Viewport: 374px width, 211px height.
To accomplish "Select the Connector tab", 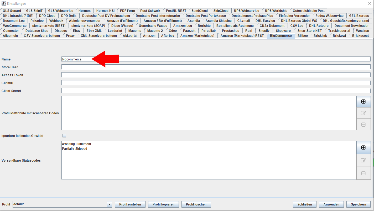I will [x=11, y=31].
